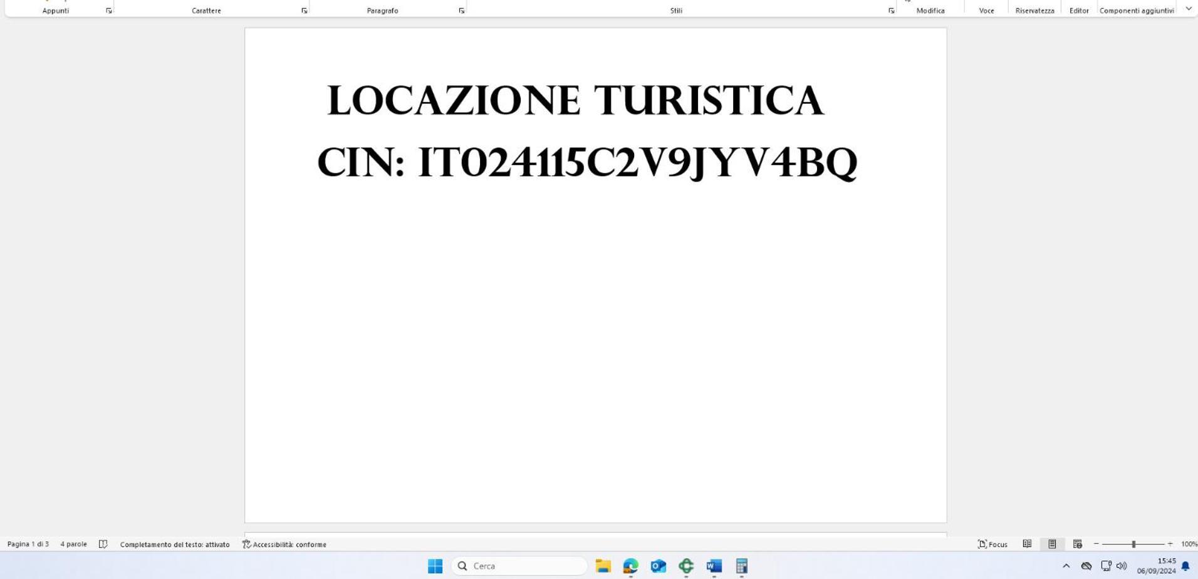Click in the LOCAZIONE TURISTICA heading
This screenshot has width=1198, height=579.
[x=575, y=101]
